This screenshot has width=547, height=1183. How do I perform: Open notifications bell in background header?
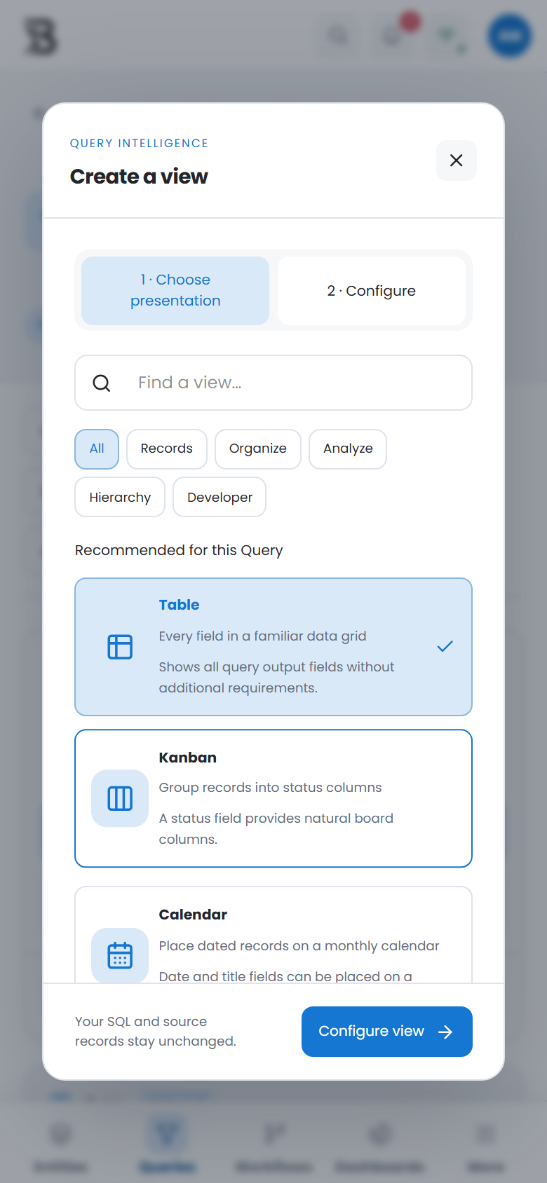(x=393, y=35)
